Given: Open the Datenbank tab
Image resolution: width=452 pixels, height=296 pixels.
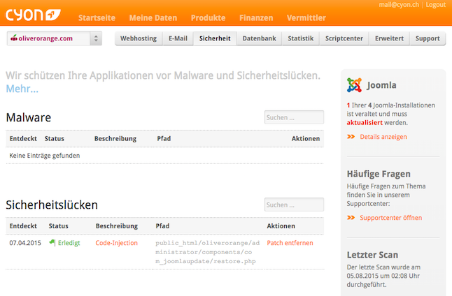Looking at the screenshot, I should tap(259, 38).
